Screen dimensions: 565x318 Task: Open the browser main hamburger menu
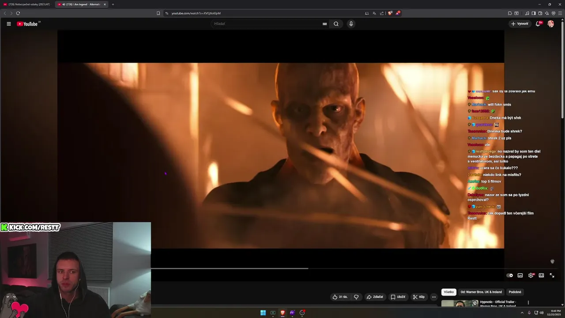[561, 13]
